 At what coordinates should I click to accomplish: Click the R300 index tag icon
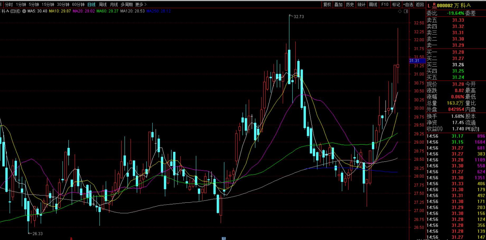pos(434,6)
